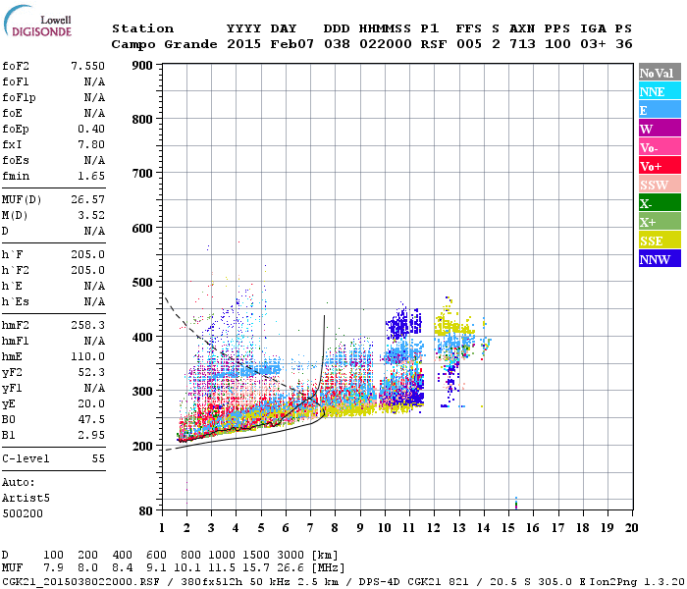Click the 900 km height axis label
The height and width of the screenshot is (589, 687).
coord(142,66)
